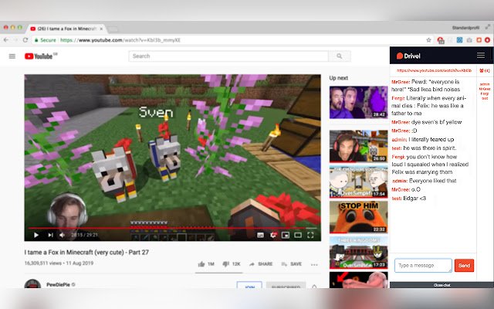This screenshot has width=494, height=309.
Task: Close the I tame a Fox tab
Action: tap(101, 29)
